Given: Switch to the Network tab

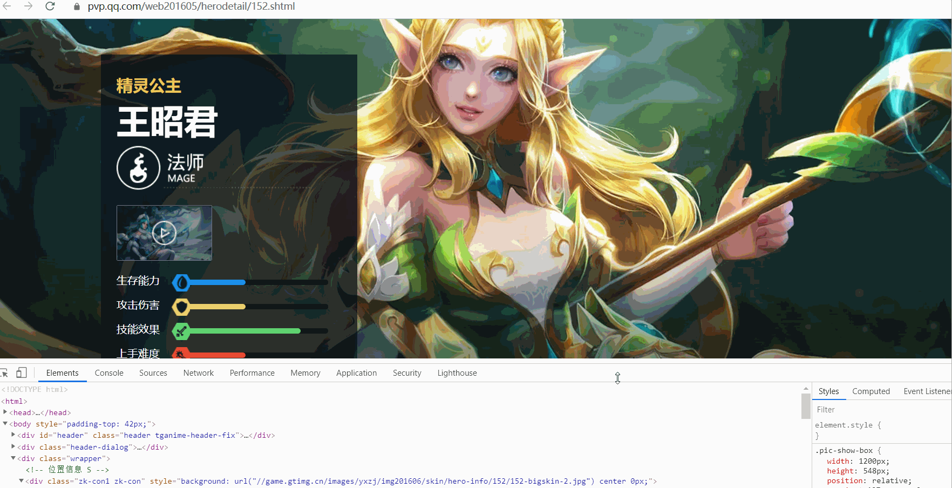Looking at the screenshot, I should (x=199, y=373).
